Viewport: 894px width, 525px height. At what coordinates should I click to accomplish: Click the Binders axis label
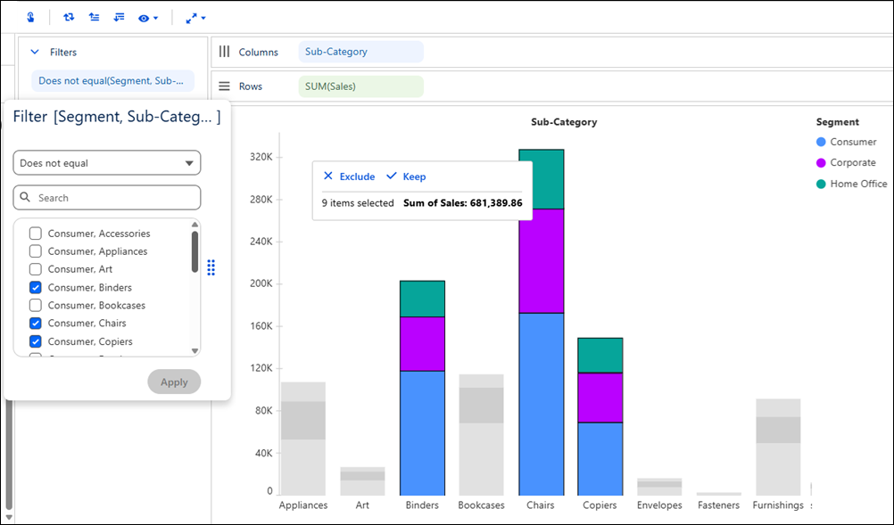pyautogui.click(x=422, y=505)
